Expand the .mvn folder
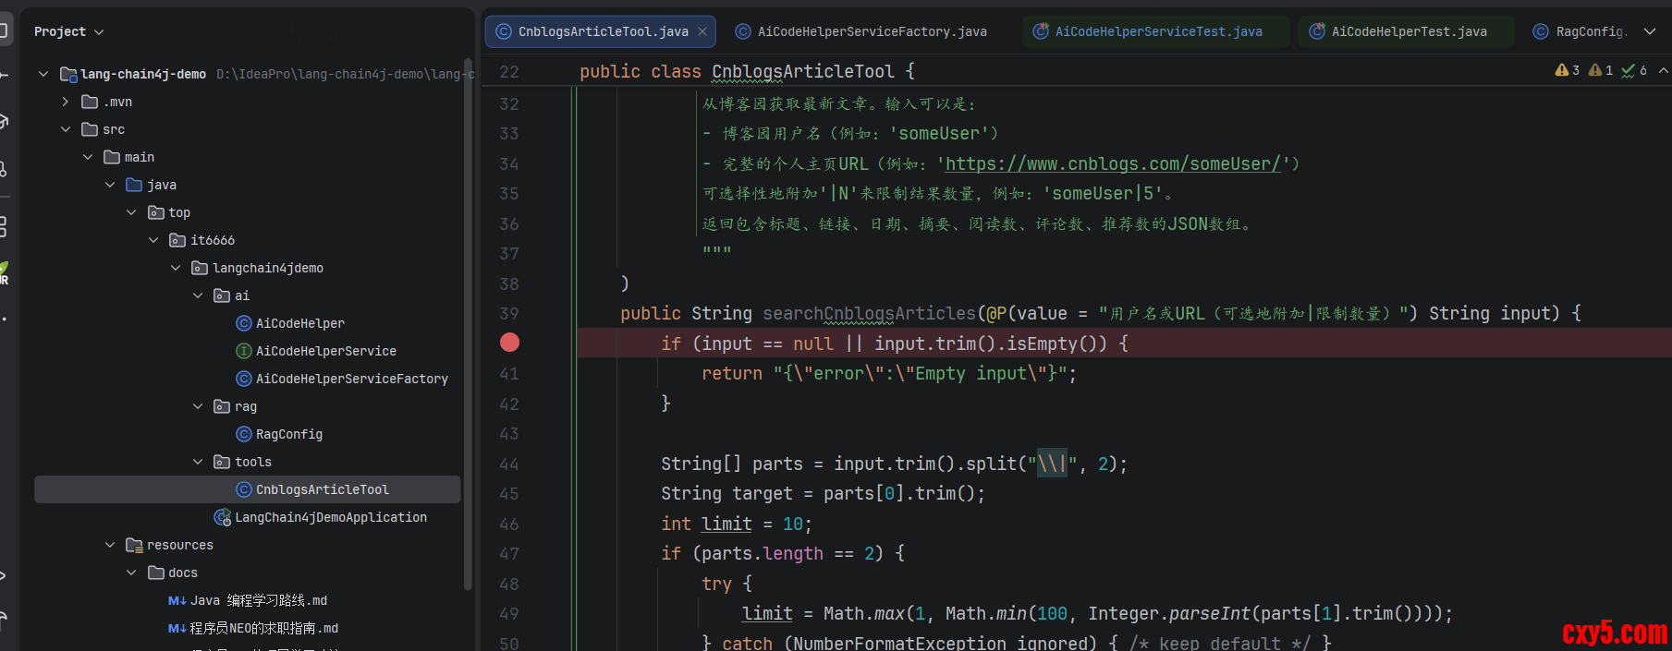The height and width of the screenshot is (651, 1672). [66, 102]
